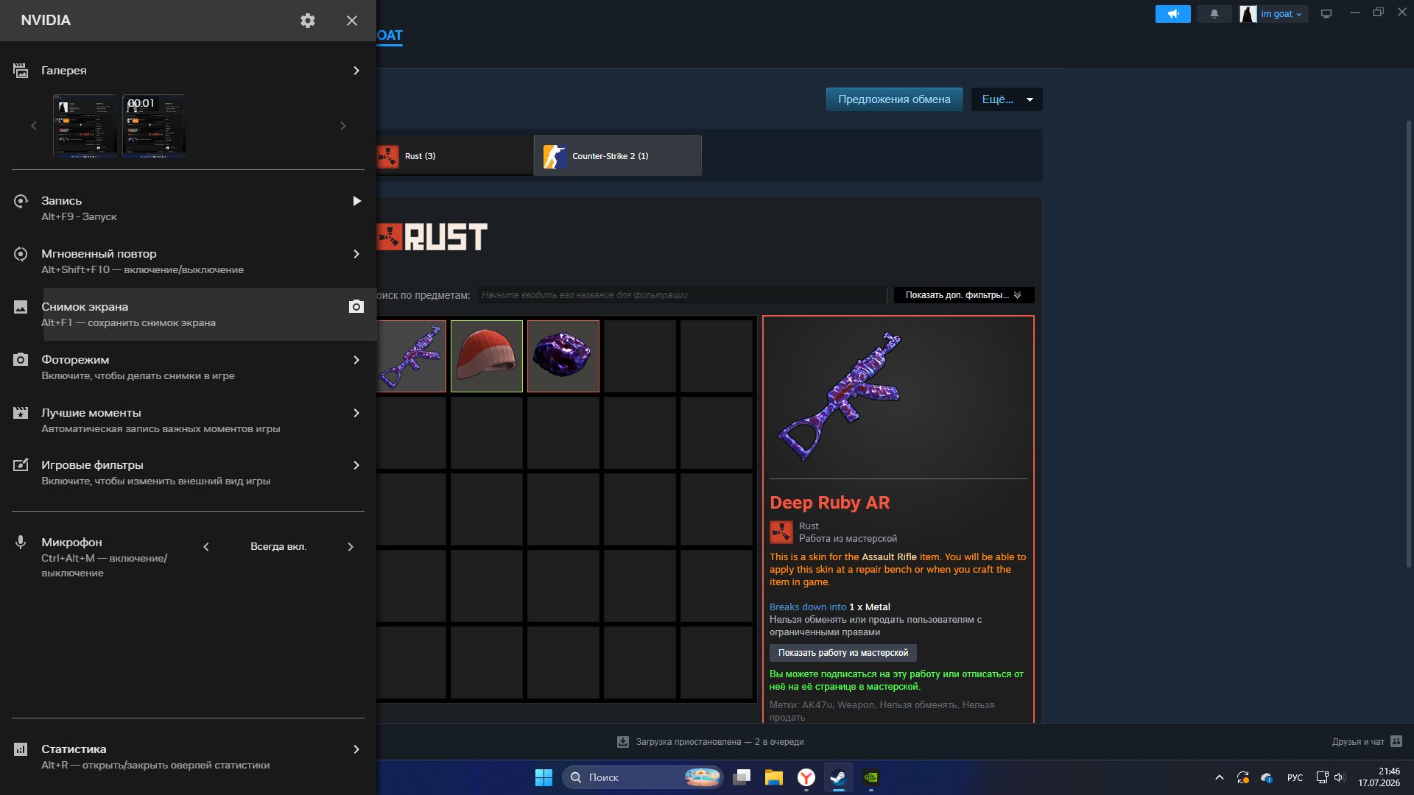Viewport: 1414px width, 795px height.
Task: Select the red beanie hat item
Action: tap(487, 356)
